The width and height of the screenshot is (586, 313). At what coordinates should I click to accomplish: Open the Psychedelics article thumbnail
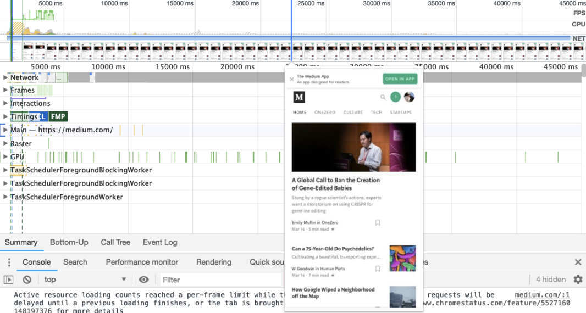[402, 258]
